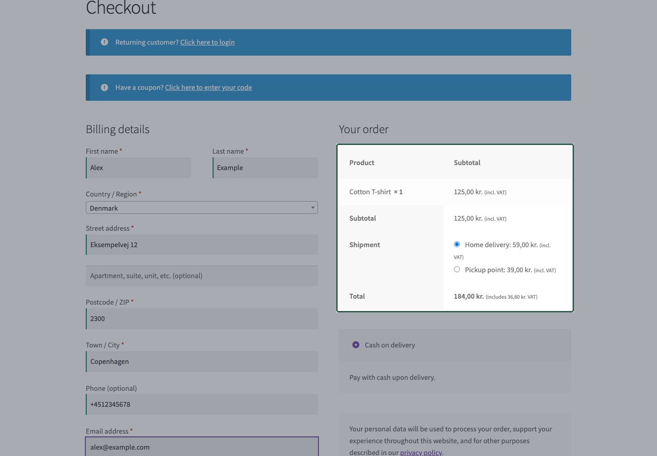The image size is (657, 456).
Task: Open the Click here to enter your code link
Action: (x=208, y=87)
